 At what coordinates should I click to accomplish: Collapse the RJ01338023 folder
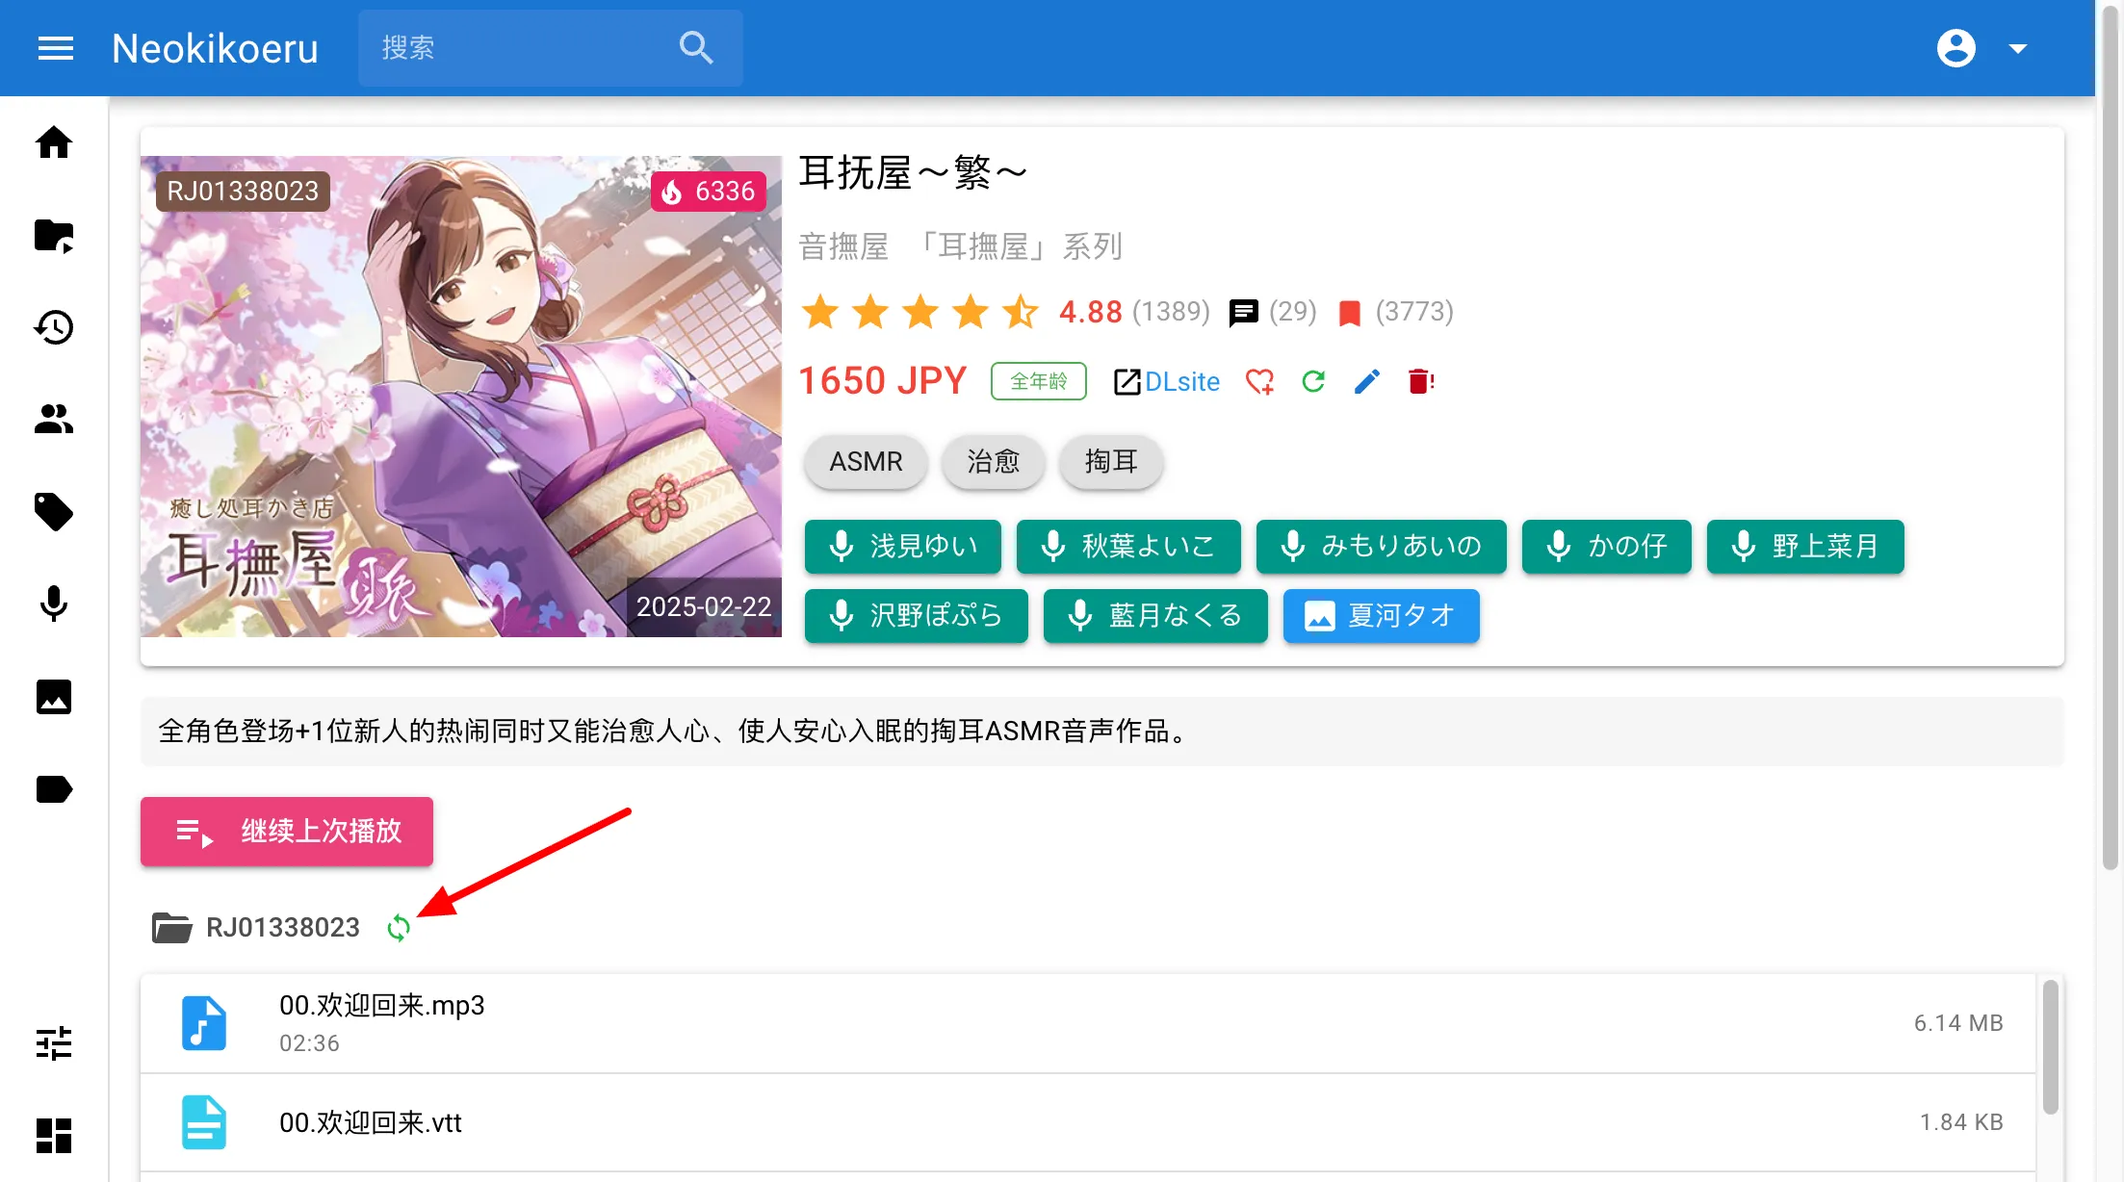[x=256, y=928]
